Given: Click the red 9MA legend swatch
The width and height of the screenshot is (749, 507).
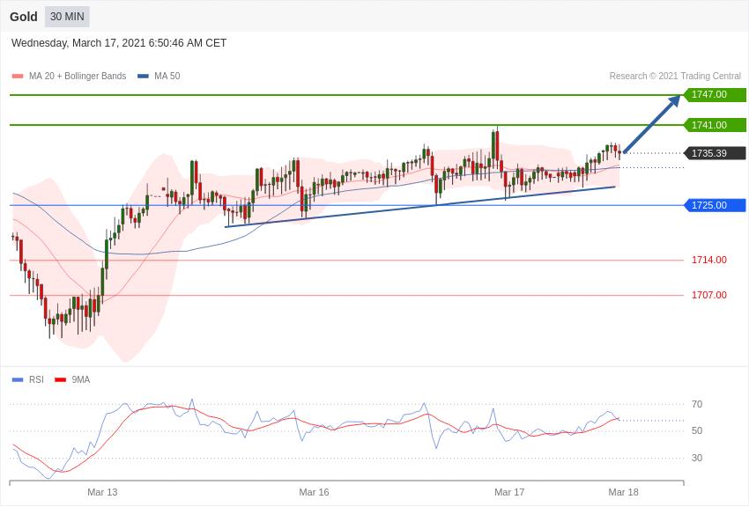Looking at the screenshot, I should pos(60,379).
